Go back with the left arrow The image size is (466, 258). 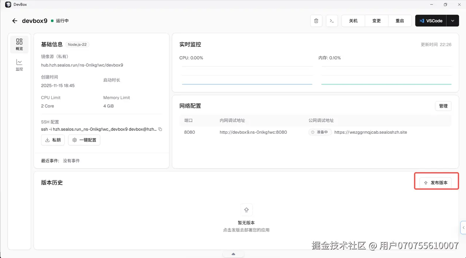point(15,21)
